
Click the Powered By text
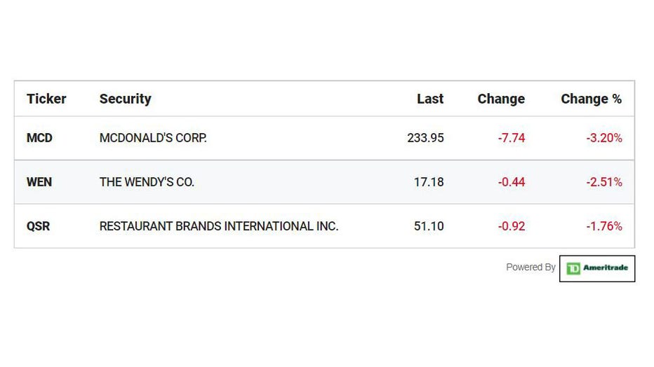click(x=530, y=267)
